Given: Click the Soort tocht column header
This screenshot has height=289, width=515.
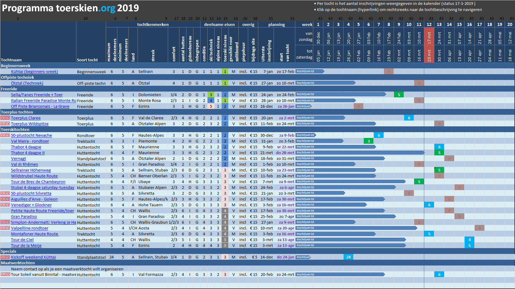Looking at the screenshot, I should pos(87,60).
